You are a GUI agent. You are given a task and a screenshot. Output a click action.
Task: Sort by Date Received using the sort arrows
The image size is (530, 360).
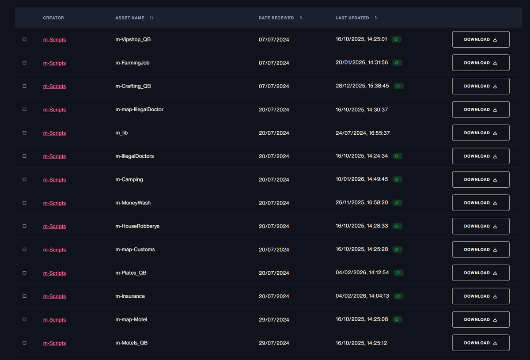tap(301, 18)
